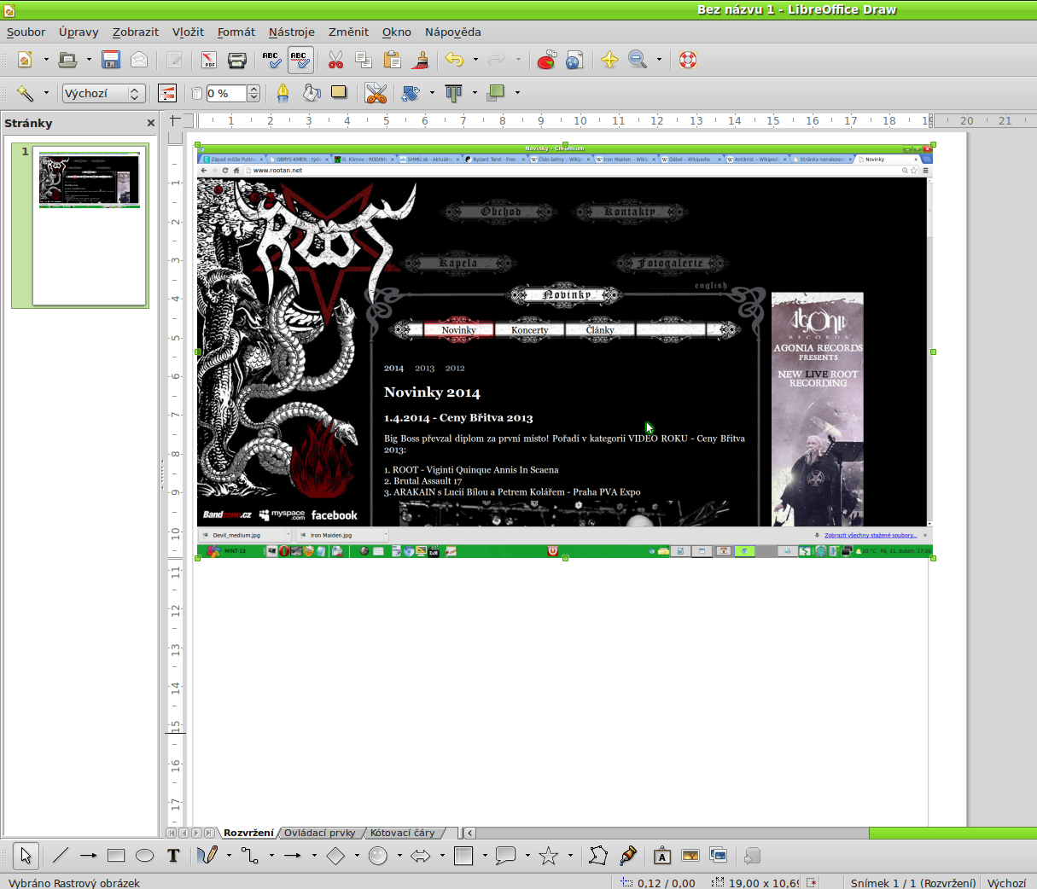Choose the Rectangle drawing tool

coord(117,856)
